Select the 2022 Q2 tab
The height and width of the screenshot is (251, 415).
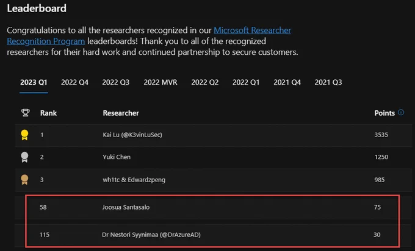[x=205, y=82]
